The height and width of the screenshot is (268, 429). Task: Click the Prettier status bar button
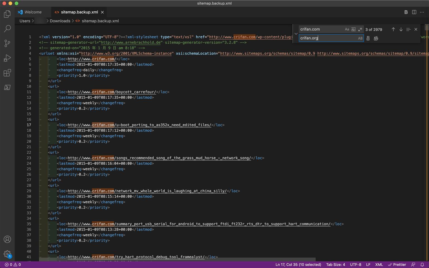tap(397, 265)
